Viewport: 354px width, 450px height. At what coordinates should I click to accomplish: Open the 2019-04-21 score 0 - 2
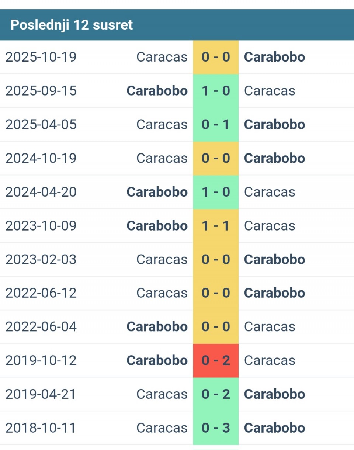[x=216, y=394]
